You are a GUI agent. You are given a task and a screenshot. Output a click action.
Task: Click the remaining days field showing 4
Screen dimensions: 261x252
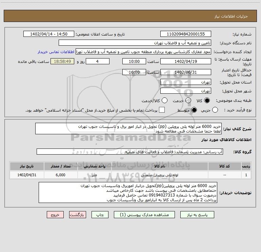(98, 61)
